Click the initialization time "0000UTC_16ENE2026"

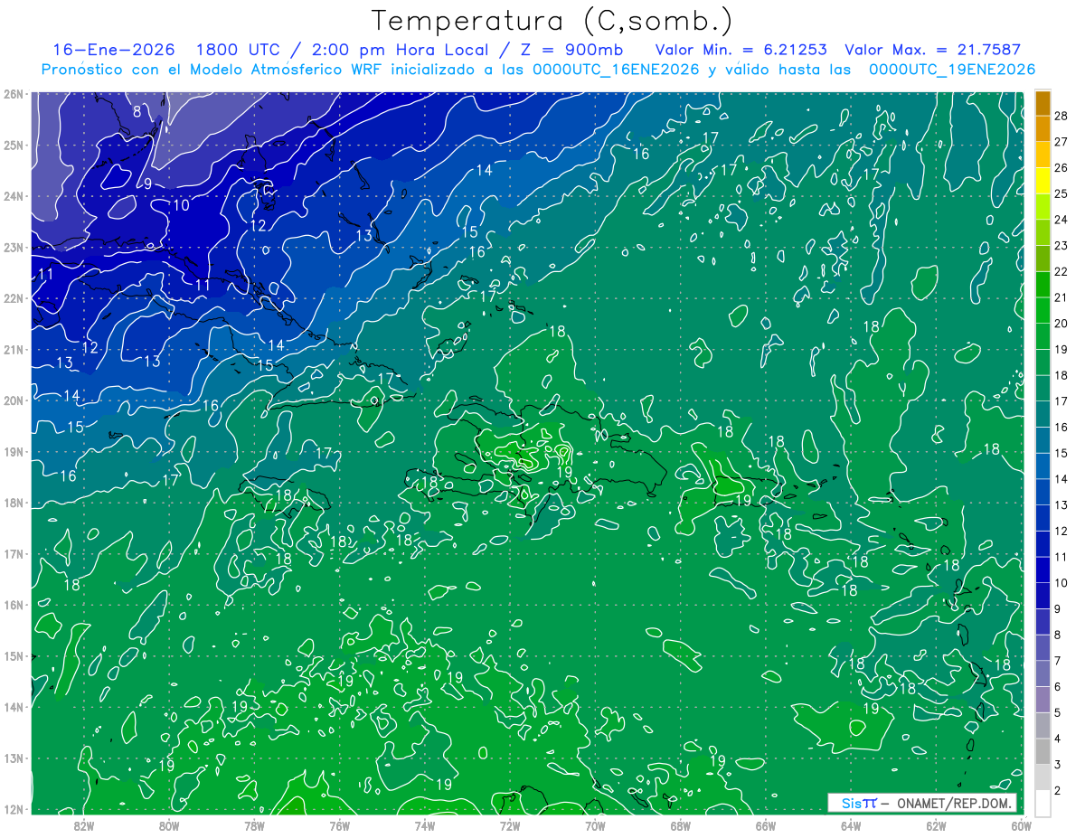click(616, 70)
